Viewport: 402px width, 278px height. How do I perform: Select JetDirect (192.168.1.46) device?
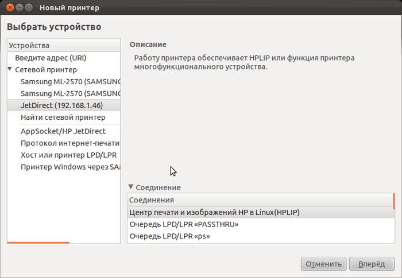click(x=62, y=105)
